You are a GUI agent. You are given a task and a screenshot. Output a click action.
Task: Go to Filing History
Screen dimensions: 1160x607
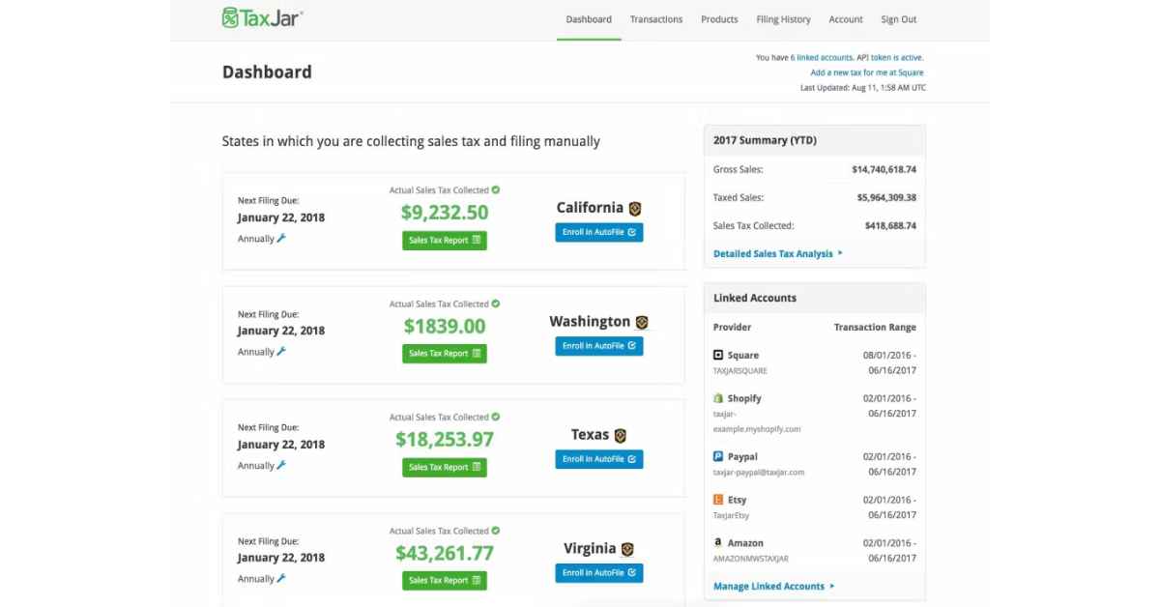click(783, 18)
